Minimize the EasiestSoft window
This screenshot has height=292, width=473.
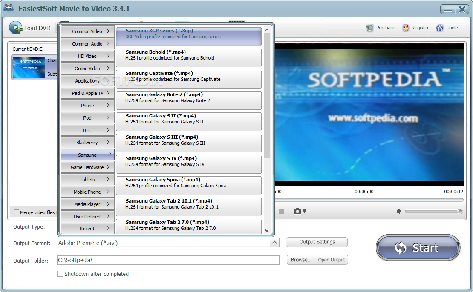(x=448, y=9)
